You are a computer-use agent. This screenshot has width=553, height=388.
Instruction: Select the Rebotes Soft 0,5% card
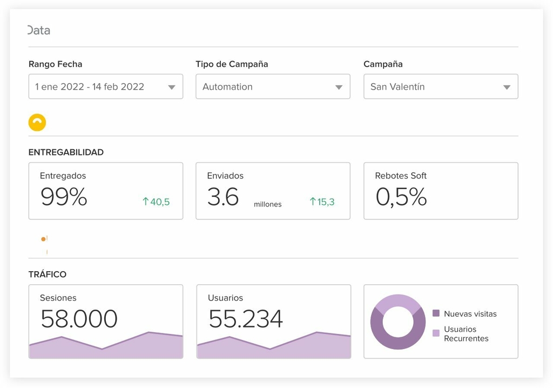441,191
